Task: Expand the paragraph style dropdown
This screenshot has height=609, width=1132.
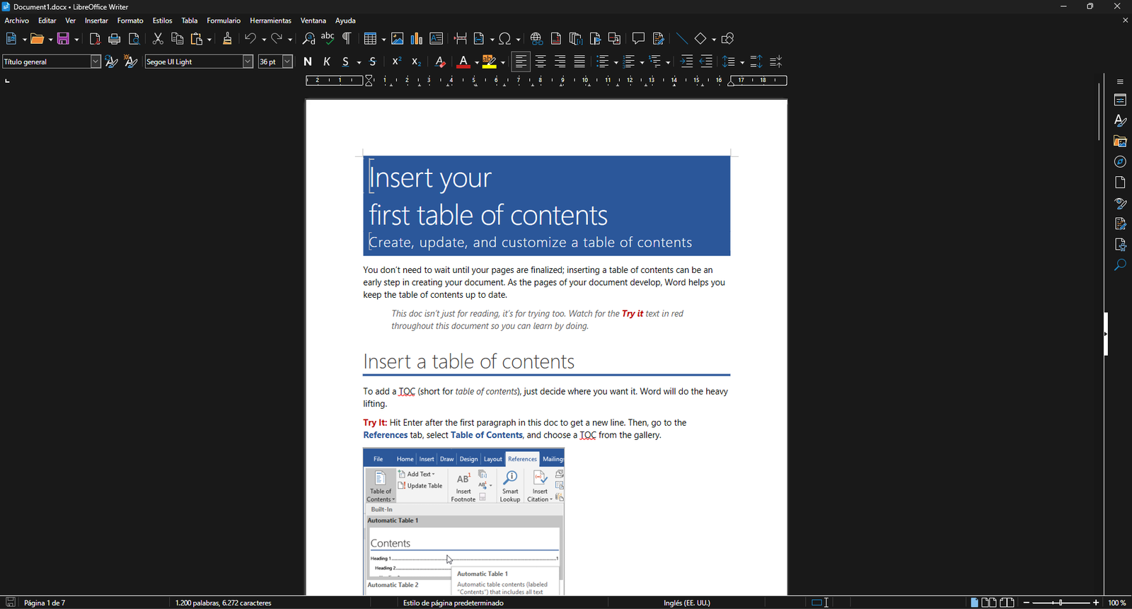Action: [x=96, y=62]
